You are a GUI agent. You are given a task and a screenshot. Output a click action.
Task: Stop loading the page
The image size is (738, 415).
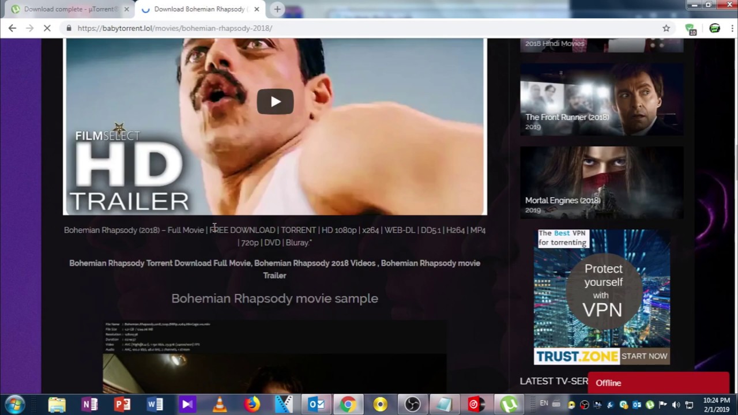47,28
